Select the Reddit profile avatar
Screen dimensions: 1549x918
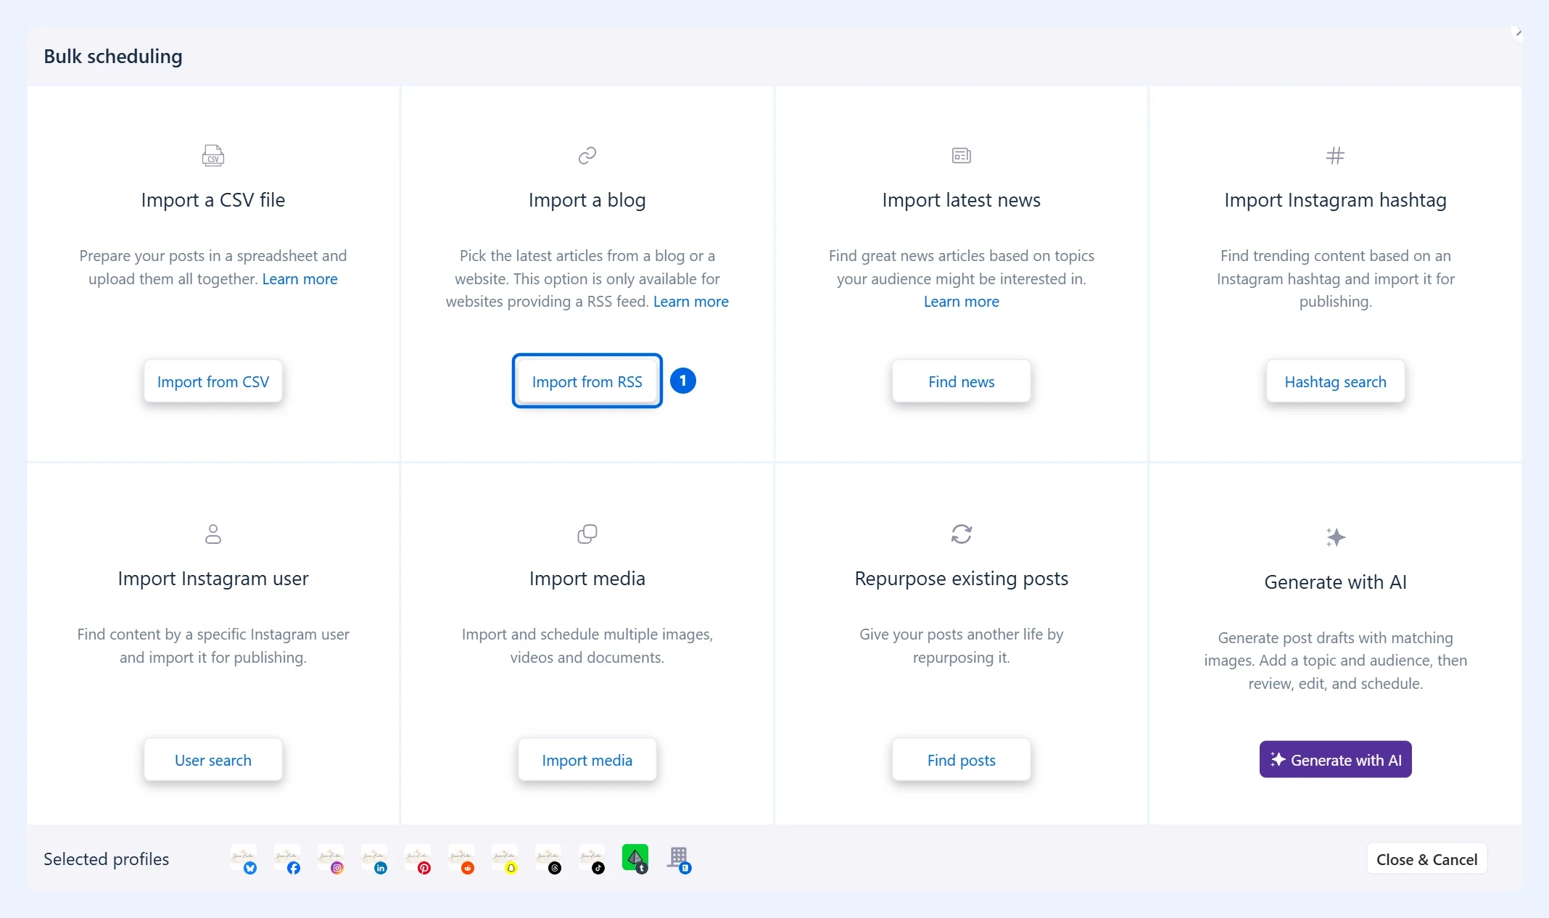point(461,859)
